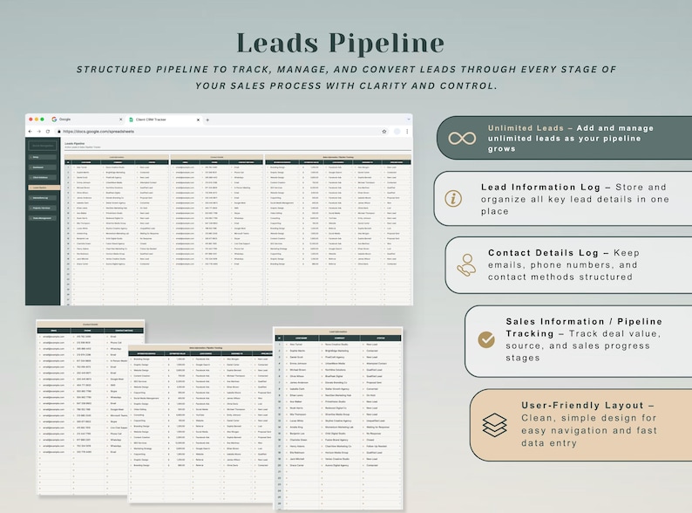Go to Client Database in the sidebar
This screenshot has width=692, height=513.
pos(43,177)
